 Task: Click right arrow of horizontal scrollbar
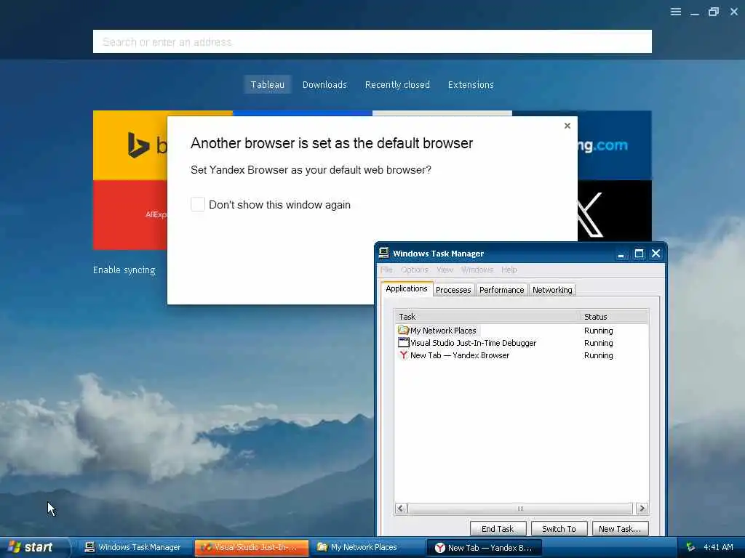(642, 508)
